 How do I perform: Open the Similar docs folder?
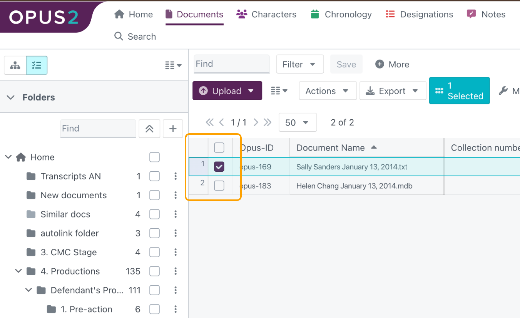pyautogui.click(x=65, y=214)
